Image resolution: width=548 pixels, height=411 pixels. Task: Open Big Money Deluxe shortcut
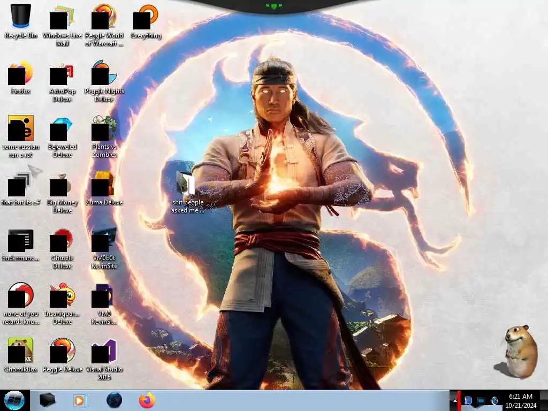[x=62, y=193]
